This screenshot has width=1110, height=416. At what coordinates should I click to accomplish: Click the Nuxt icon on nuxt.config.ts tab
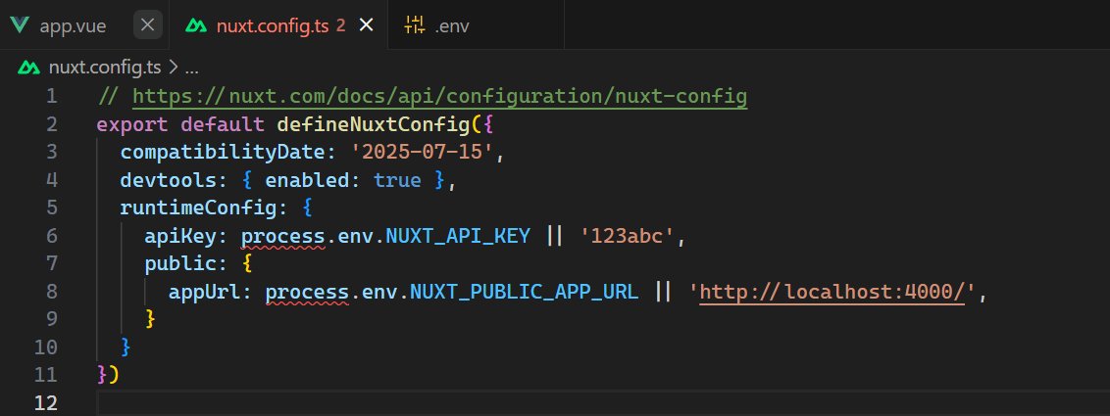coord(195,26)
